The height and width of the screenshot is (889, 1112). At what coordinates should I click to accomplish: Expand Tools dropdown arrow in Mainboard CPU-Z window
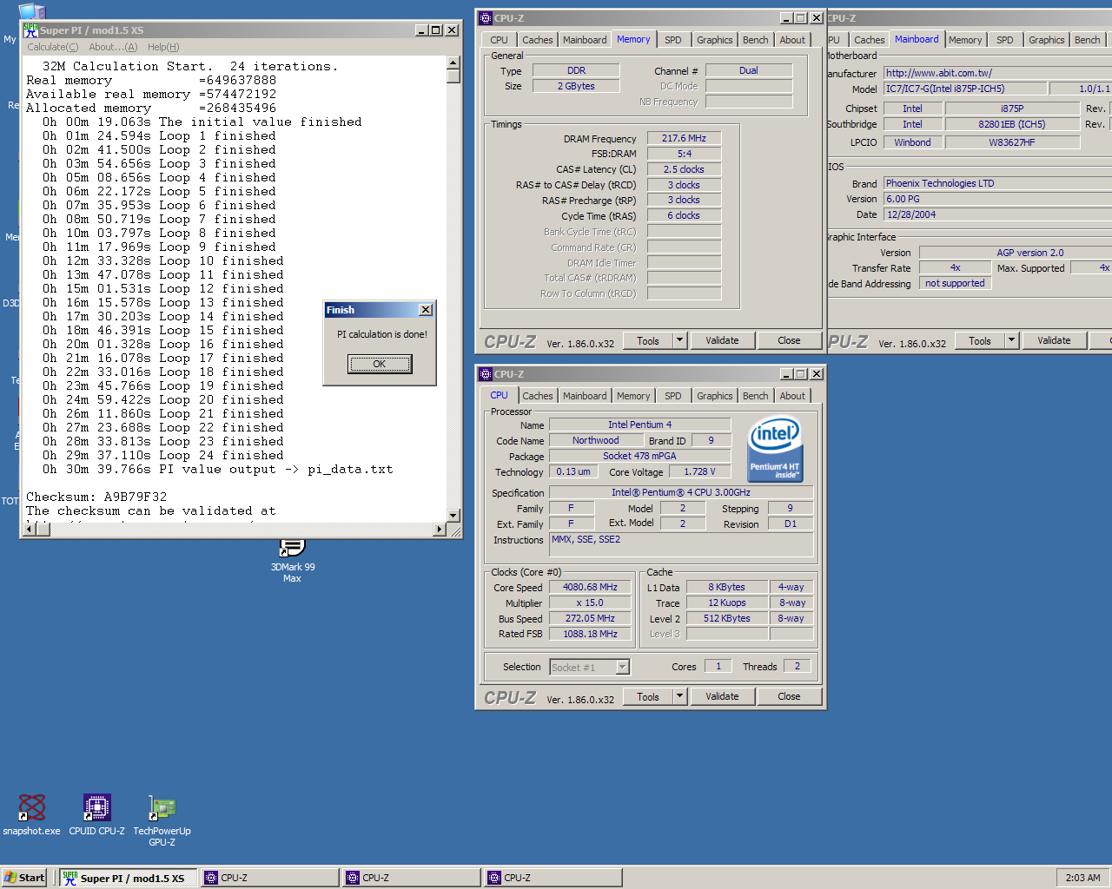1012,340
